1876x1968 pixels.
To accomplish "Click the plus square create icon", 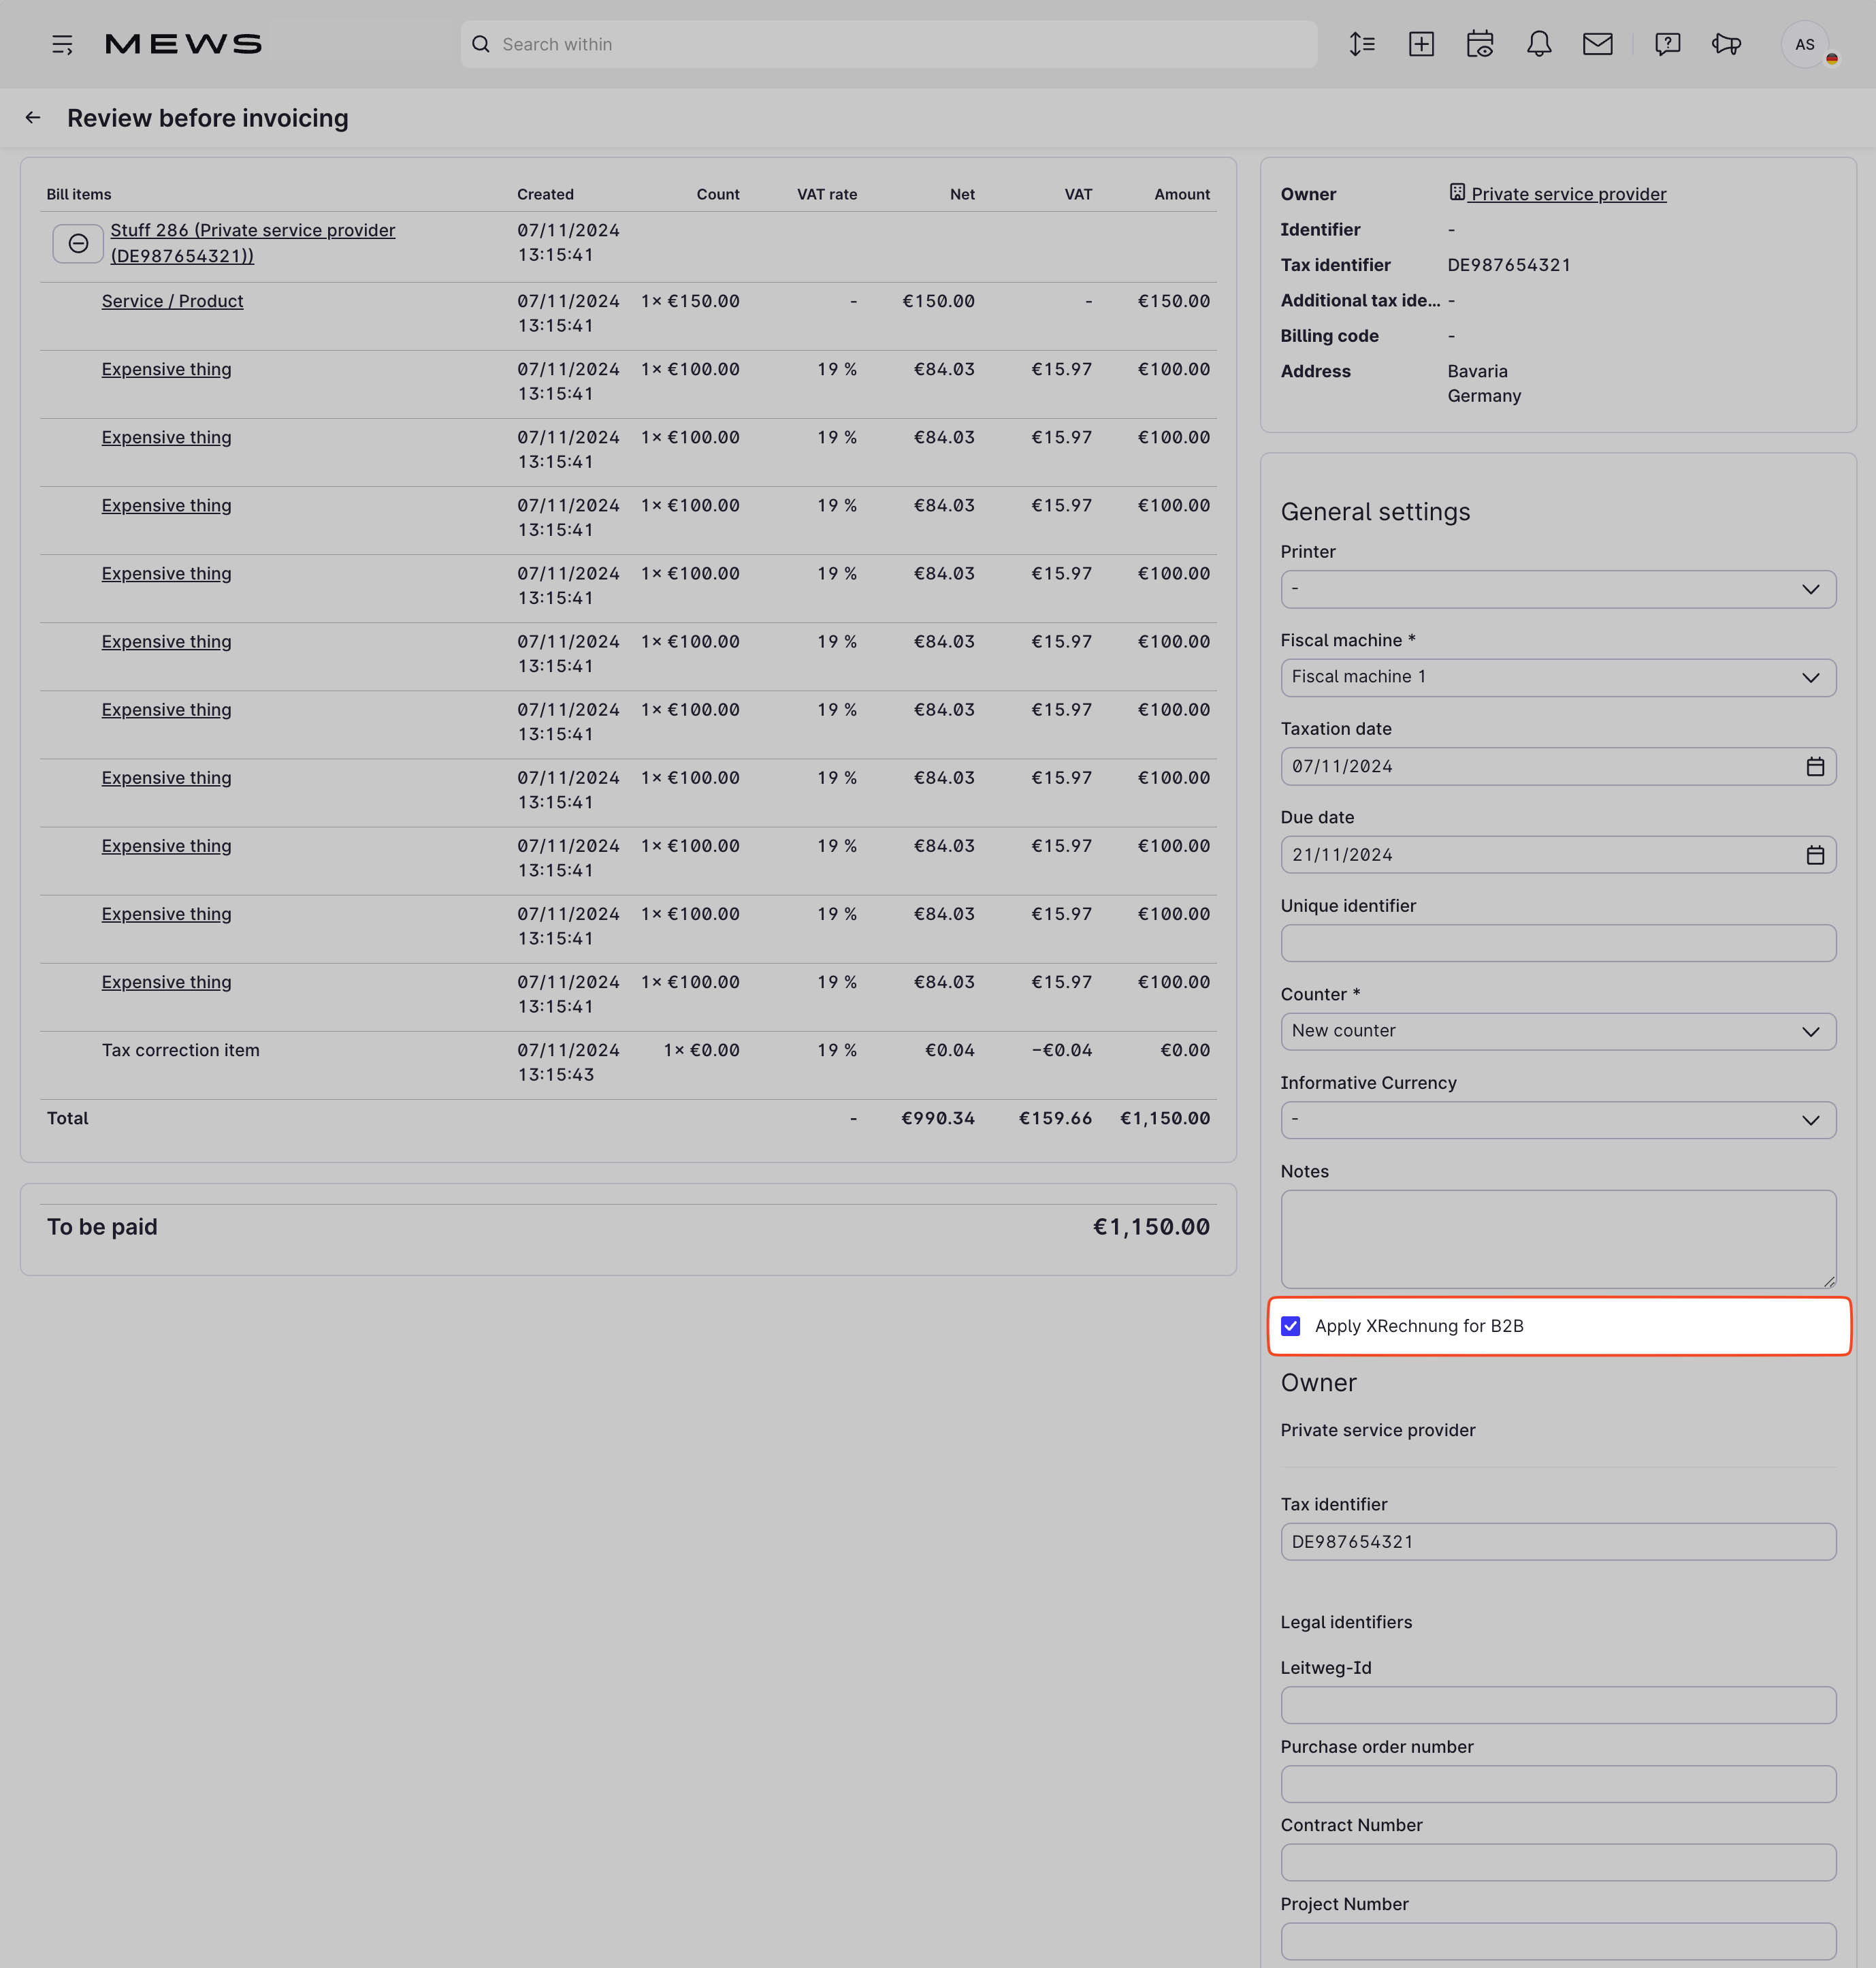I will (x=1421, y=44).
